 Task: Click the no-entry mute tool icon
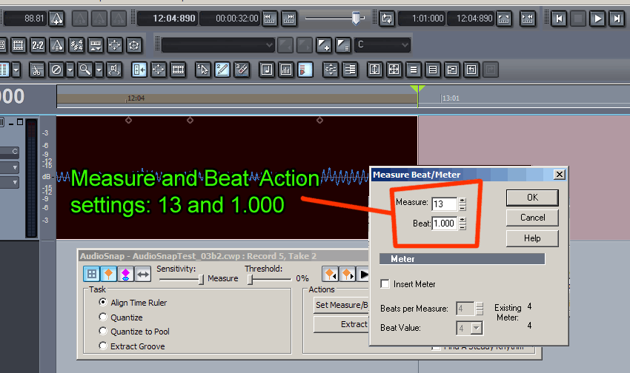coord(56,70)
